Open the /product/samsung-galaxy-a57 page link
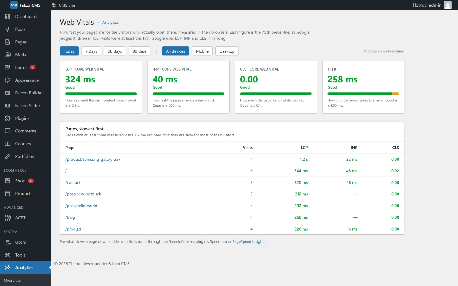The image size is (458, 286). (93, 159)
